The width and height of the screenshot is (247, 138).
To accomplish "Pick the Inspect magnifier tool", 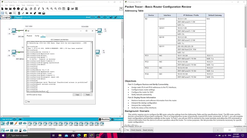I will (6, 13).
